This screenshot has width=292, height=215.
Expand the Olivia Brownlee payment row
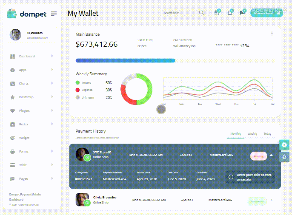pos(271,200)
